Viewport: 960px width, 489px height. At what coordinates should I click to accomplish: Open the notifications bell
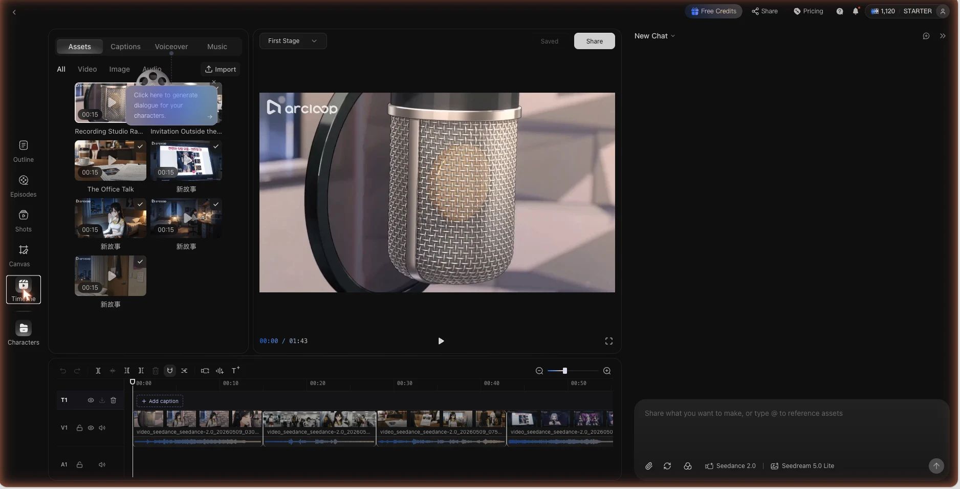coord(856,11)
